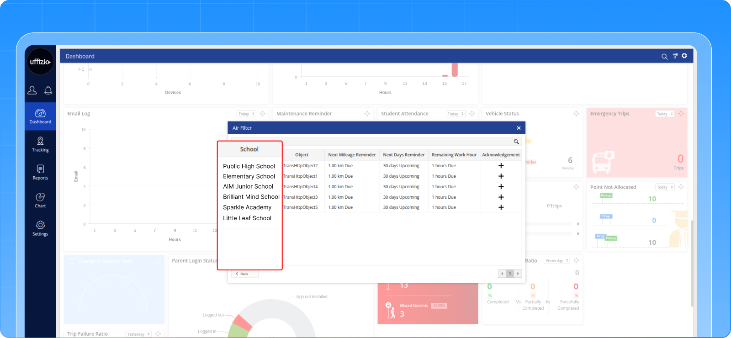The image size is (731, 338).
Task: Open Settings from the sidebar
Action: [40, 228]
